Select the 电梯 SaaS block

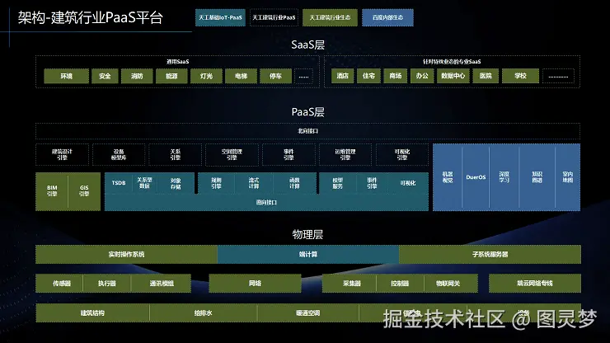tap(241, 76)
